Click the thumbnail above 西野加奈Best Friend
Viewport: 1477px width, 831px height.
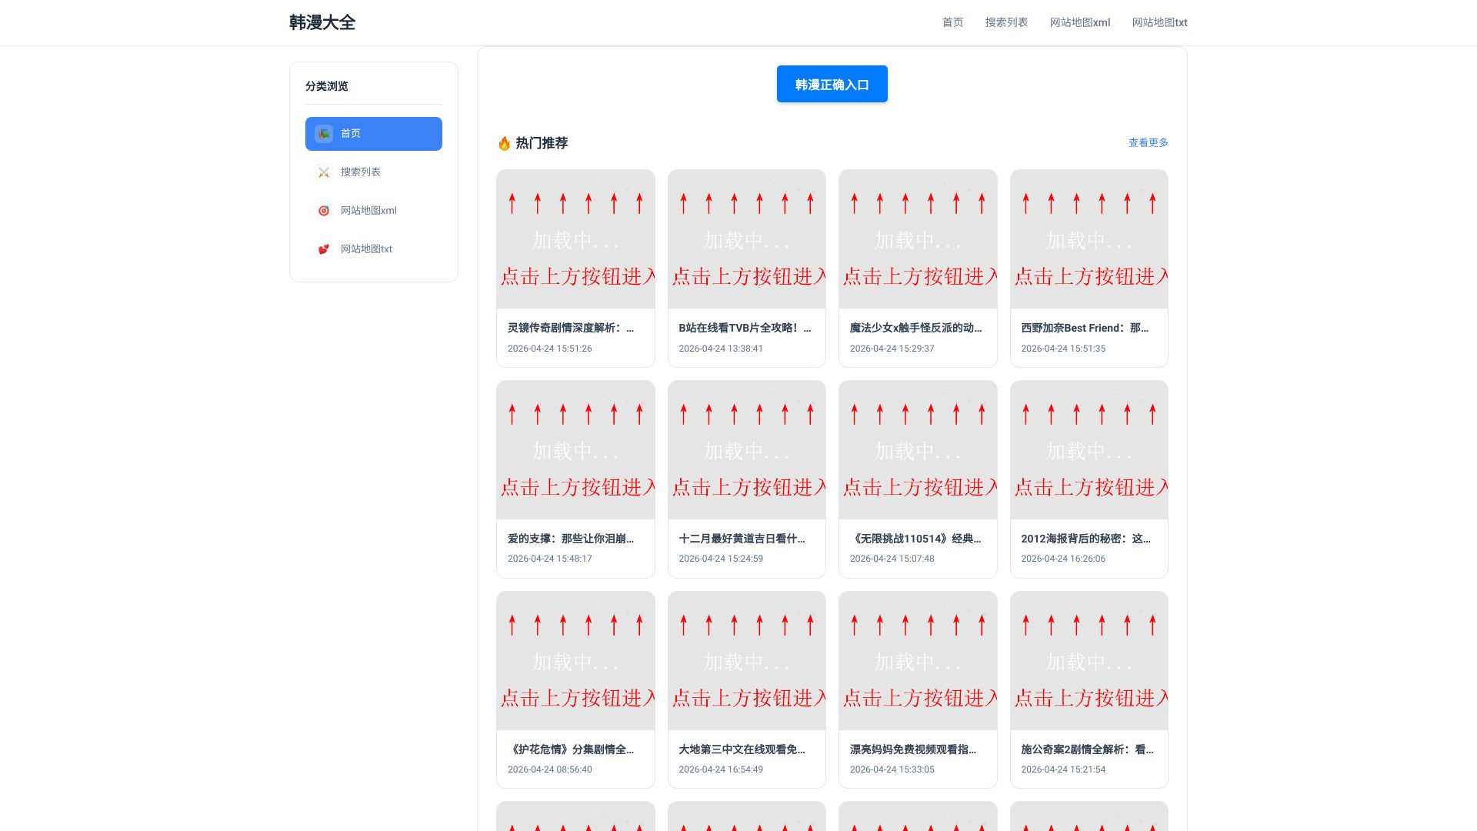pos(1089,239)
